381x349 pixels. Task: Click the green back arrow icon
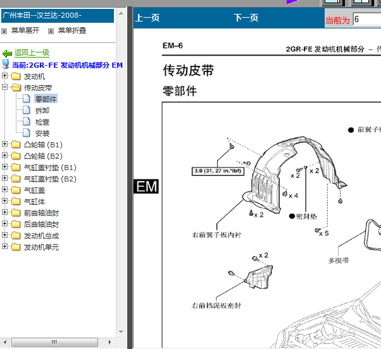[7, 53]
